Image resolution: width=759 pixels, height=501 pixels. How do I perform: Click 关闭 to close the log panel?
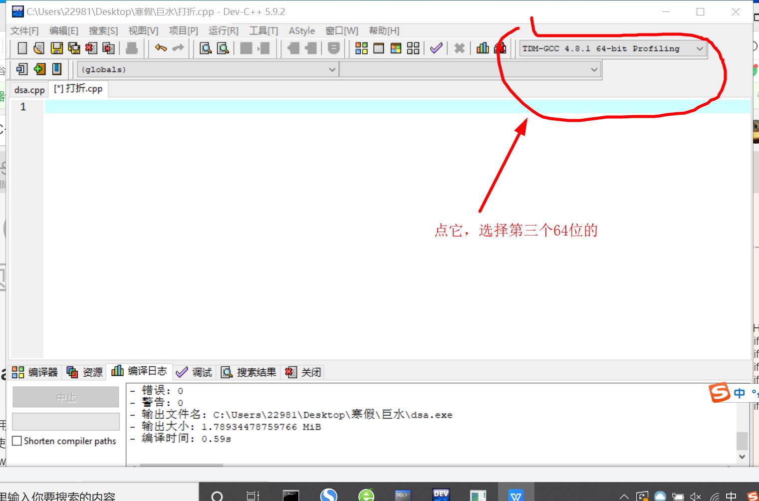tap(302, 372)
